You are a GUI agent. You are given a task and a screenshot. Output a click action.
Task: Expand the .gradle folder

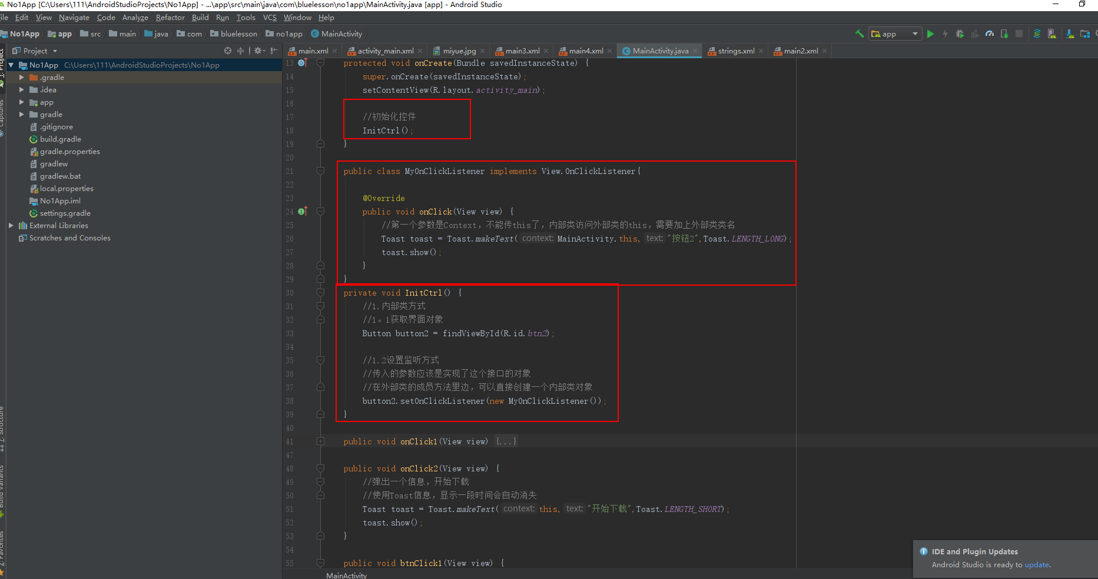pos(22,78)
